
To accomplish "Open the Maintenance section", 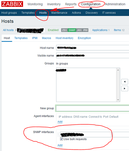I will pyautogui.click(x=59, y=13).
